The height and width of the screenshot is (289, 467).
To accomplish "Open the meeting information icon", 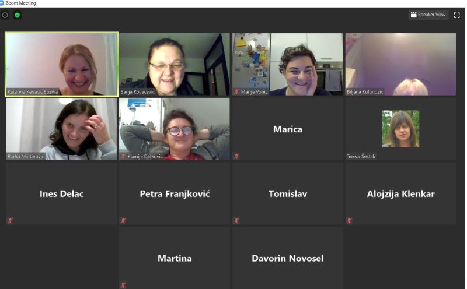I will 5,15.
